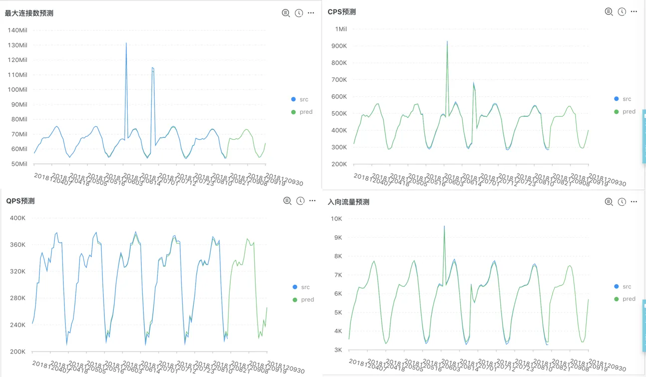This screenshot has width=646, height=377.
Task: Click the 10K y-axis label in 入向流量预测
Action: tap(336, 219)
